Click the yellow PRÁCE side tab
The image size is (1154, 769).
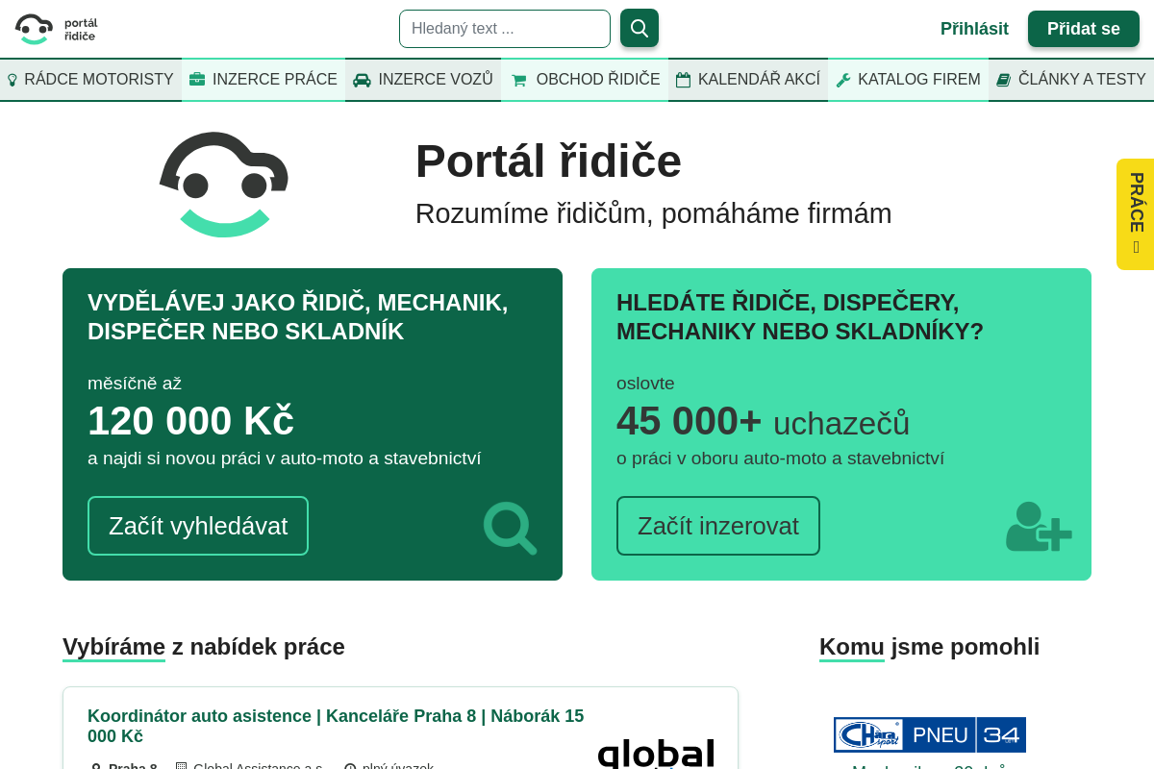point(1136,214)
